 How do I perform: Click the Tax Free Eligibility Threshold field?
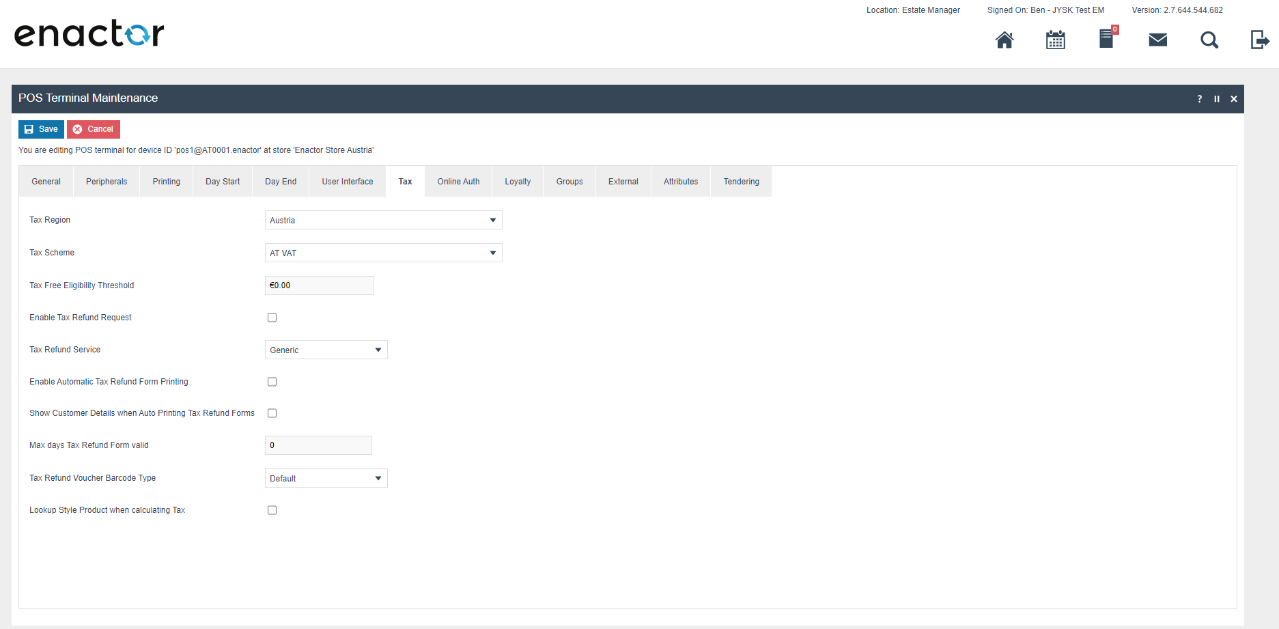click(x=319, y=285)
